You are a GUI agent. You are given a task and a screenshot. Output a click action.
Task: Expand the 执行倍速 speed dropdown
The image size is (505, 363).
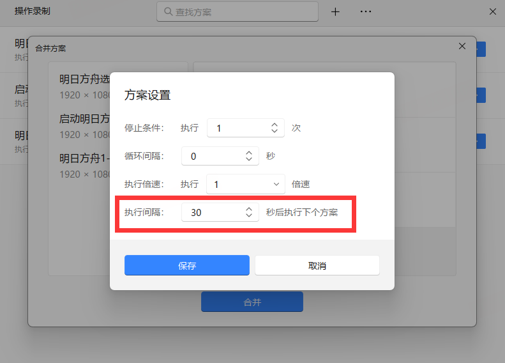pos(276,184)
